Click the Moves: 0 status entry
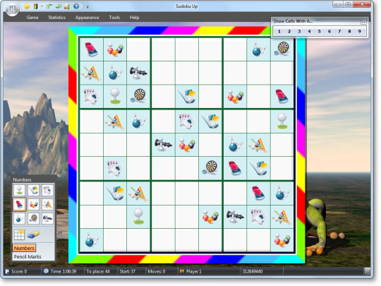This screenshot has height=286, width=381. tap(157, 271)
